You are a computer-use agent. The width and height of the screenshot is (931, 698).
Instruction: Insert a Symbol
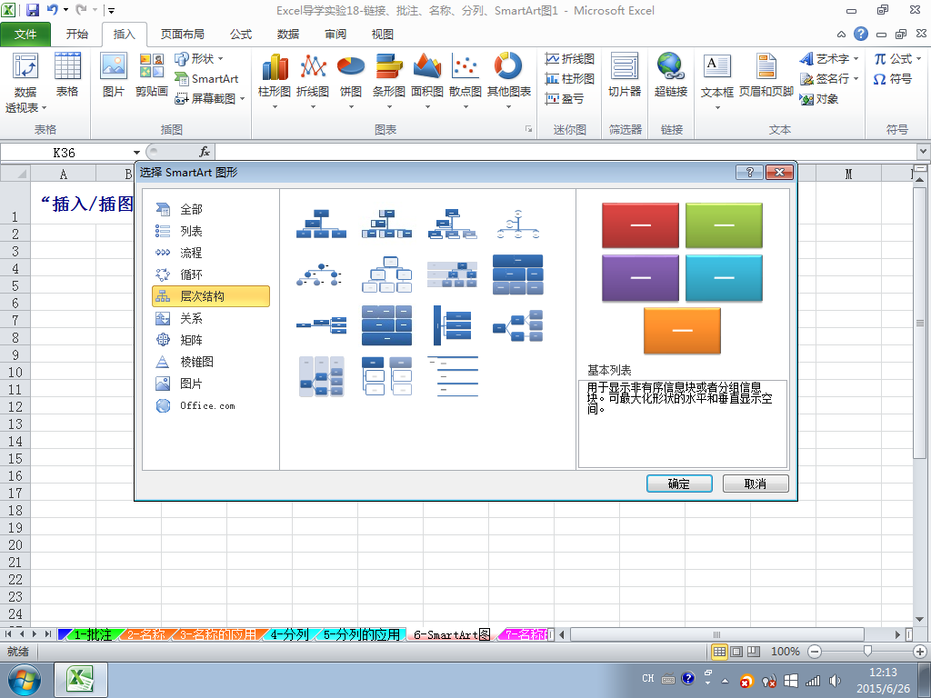click(893, 78)
